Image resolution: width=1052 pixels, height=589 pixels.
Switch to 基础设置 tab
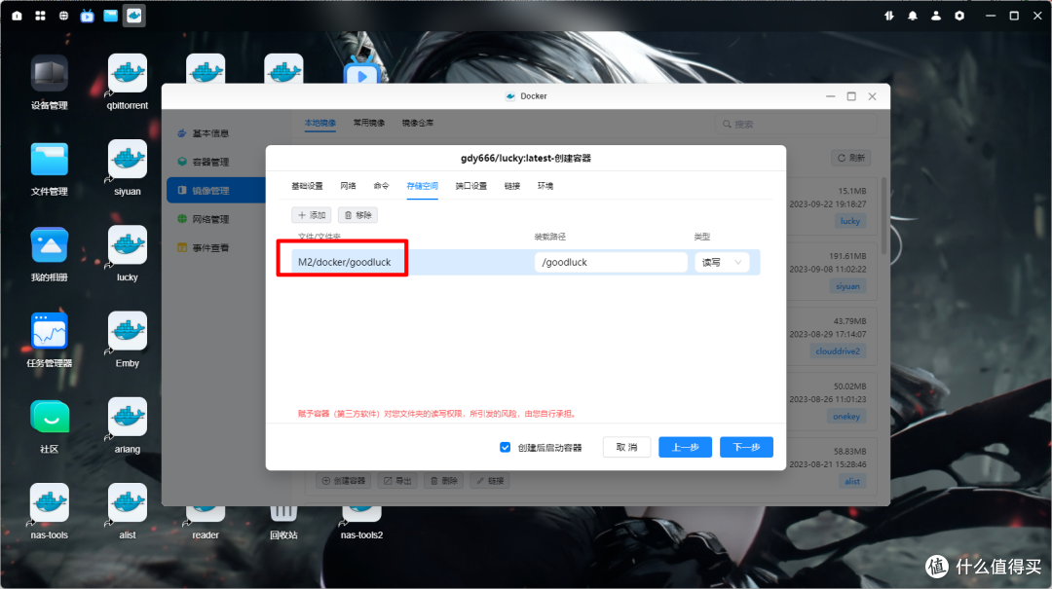point(307,186)
